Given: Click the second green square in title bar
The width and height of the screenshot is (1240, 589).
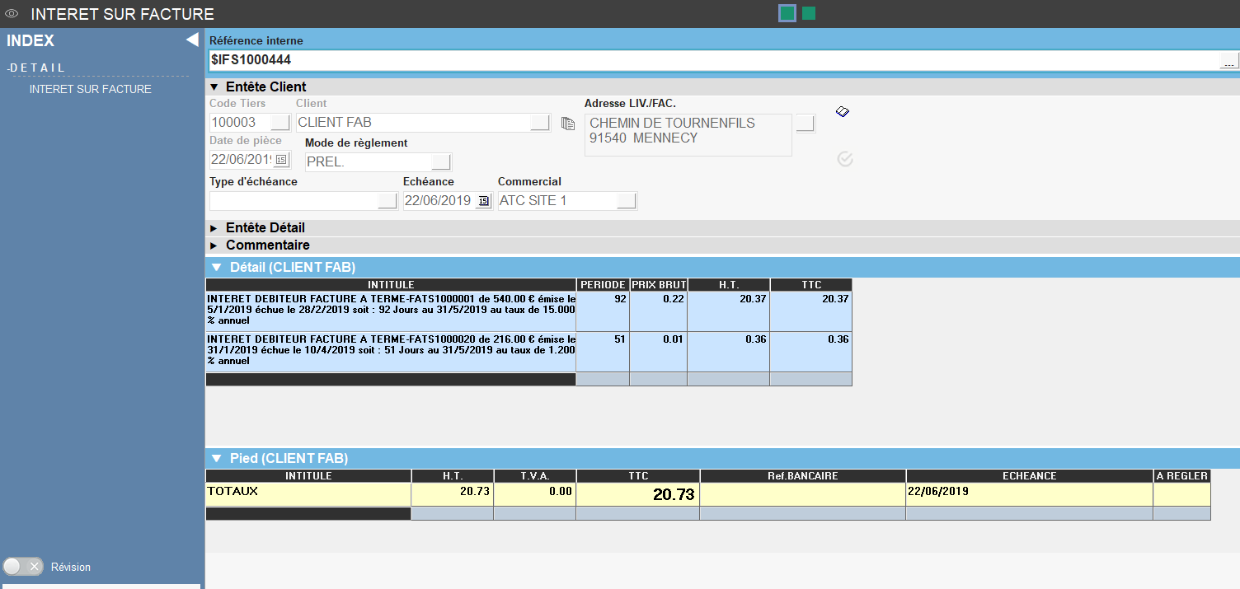Looking at the screenshot, I should click(x=809, y=13).
